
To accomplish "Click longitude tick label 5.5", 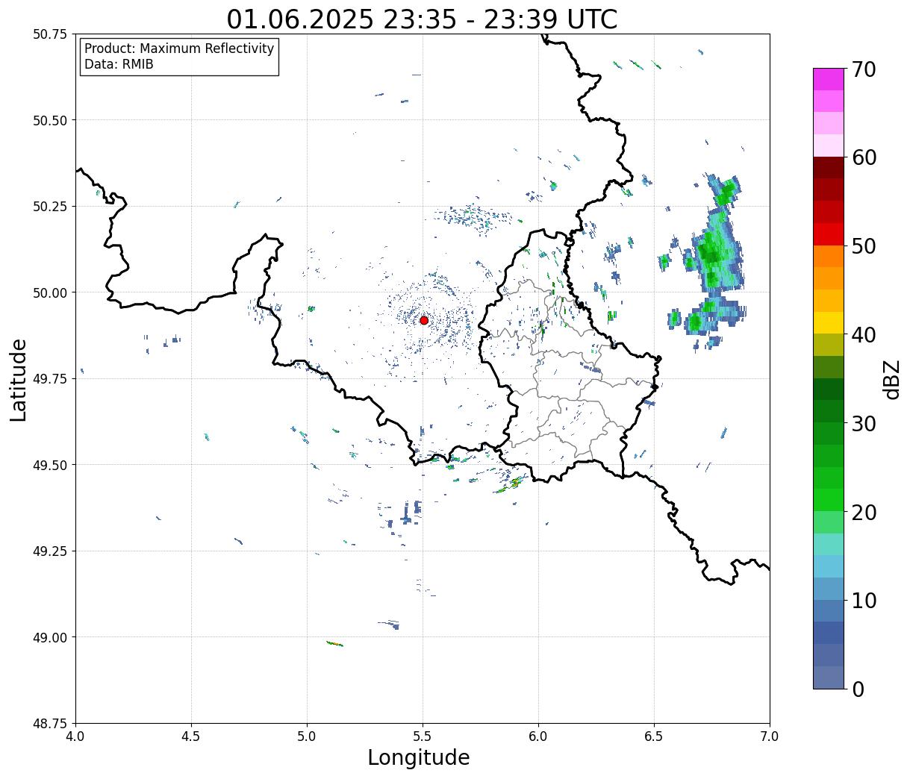I will tap(423, 736).
